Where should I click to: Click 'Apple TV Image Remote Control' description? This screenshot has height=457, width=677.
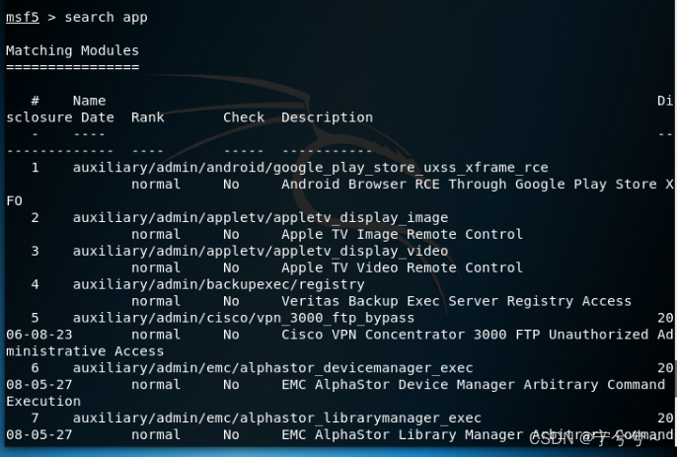402,235
